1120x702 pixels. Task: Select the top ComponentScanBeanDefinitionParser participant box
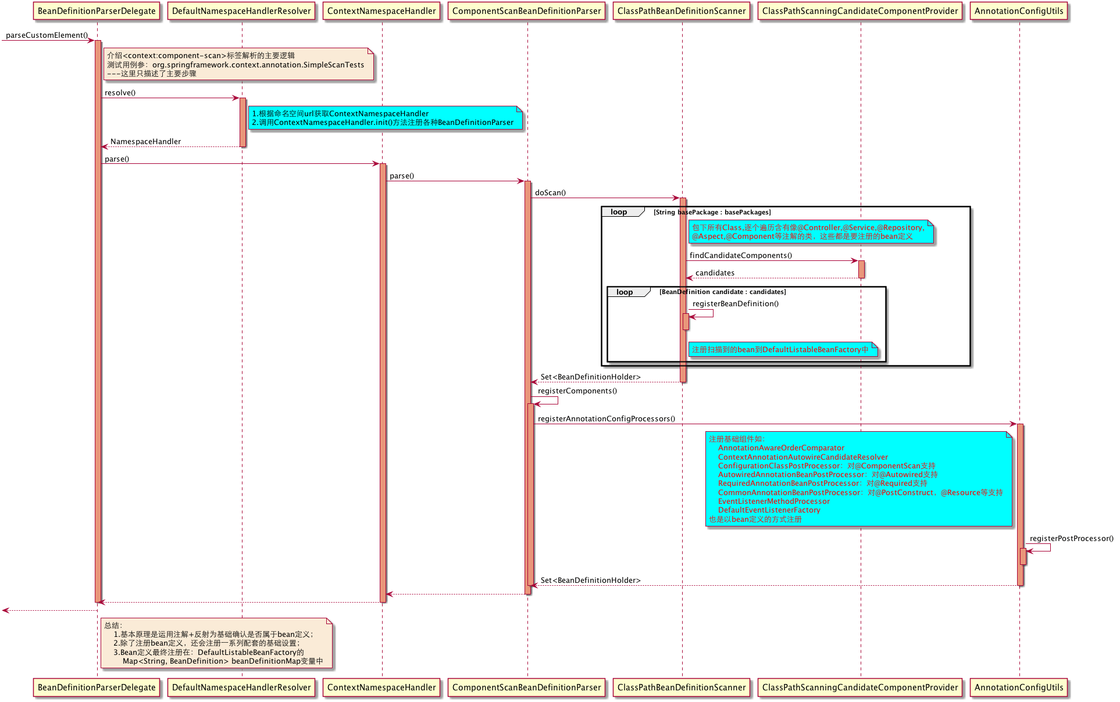(526, 11)
